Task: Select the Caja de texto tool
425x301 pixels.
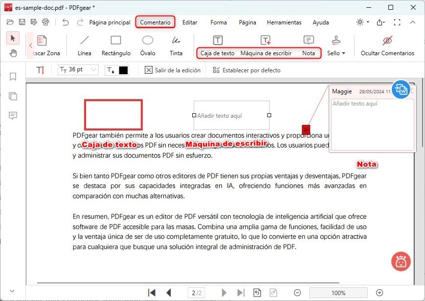Action: pos(217,45)
